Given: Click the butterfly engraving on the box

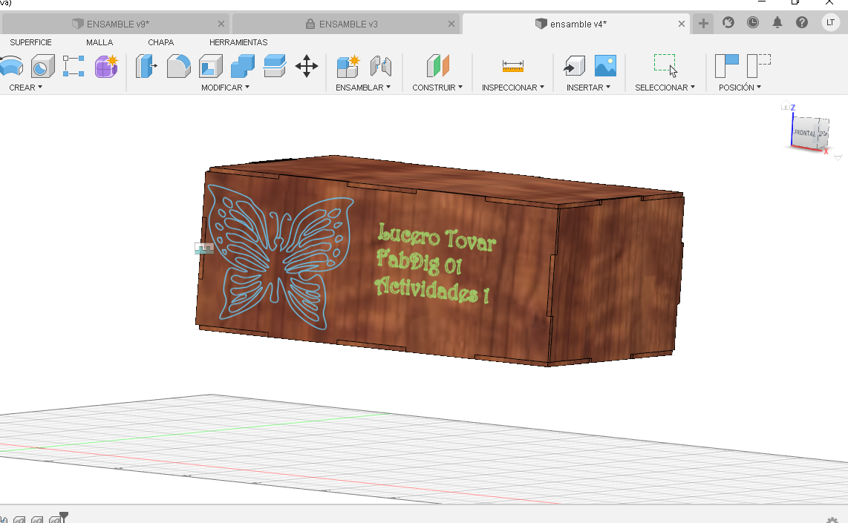Looking at the screenshot, I should pyautogui.click(x=279, y=257).
